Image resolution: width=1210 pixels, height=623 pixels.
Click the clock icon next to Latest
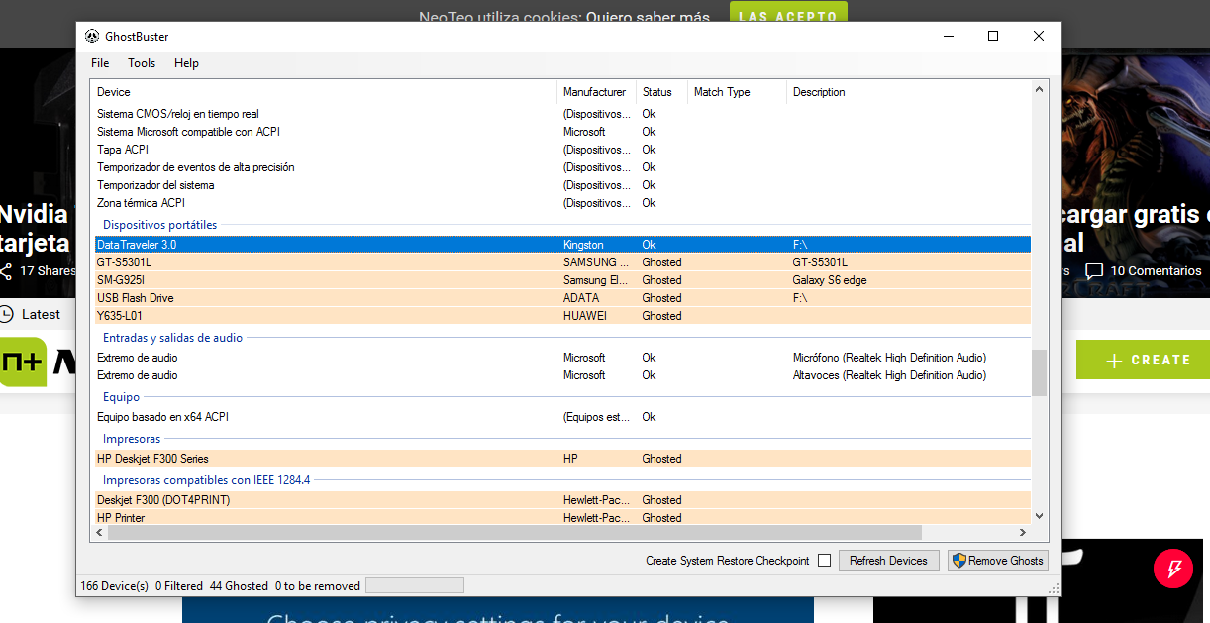coord(7,314)
